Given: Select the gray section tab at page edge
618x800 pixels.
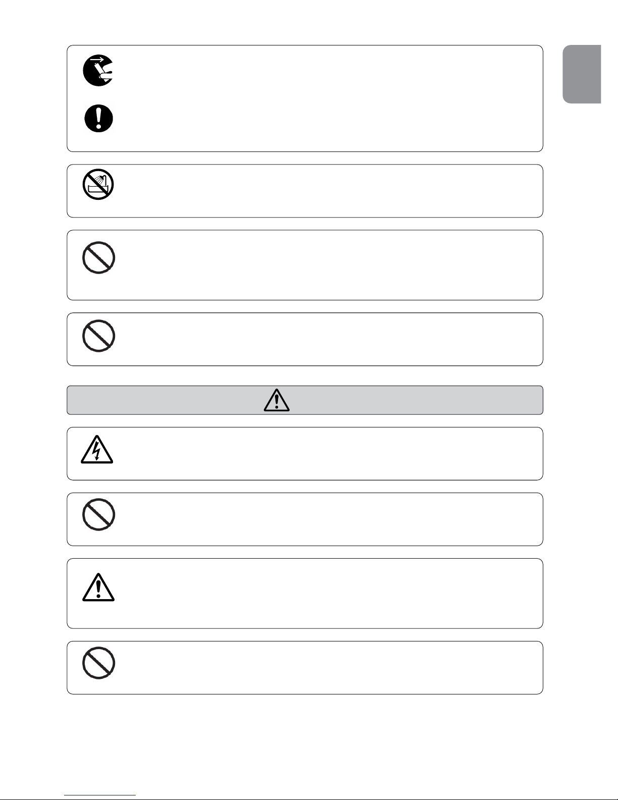Looking at the screenshot, I should [582, 74].
